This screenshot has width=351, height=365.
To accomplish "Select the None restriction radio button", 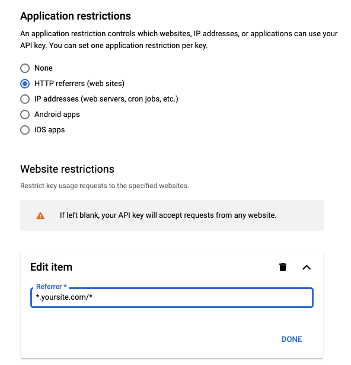I will (x=25, y=68).
